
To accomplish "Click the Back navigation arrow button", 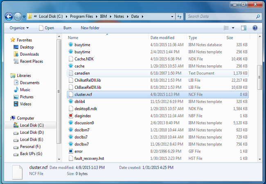I will point(9,17).
